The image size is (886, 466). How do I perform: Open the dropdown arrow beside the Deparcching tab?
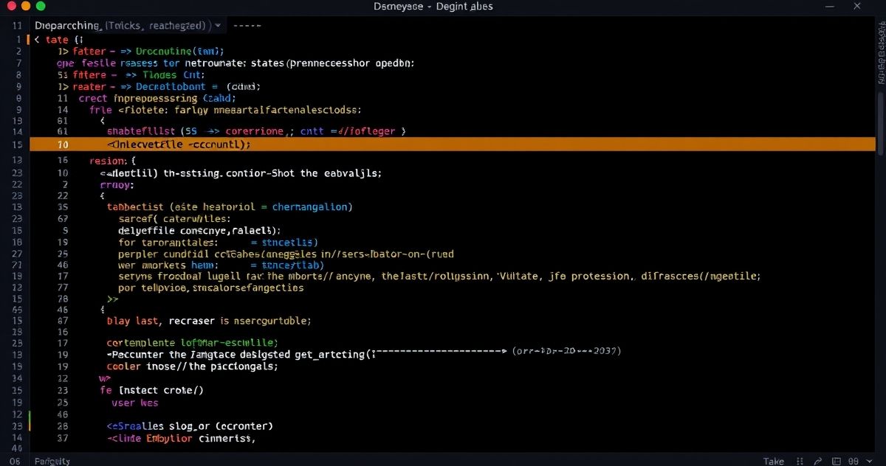click(x=218, y=25)
